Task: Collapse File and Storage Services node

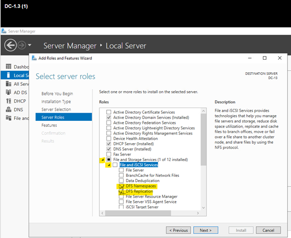Action: [102, 160]
